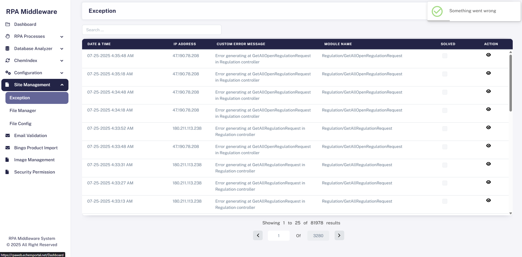Open File Manager under Site Management
Screen dimensions: 522x257
click(x=23, y=111)
